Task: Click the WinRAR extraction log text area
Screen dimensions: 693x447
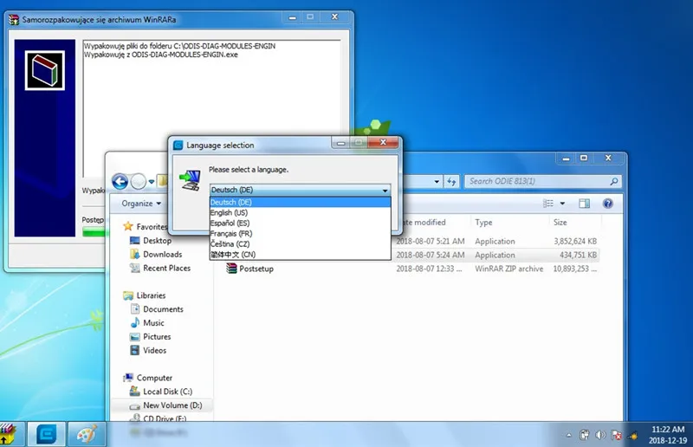Action: (x=211, y=108)
